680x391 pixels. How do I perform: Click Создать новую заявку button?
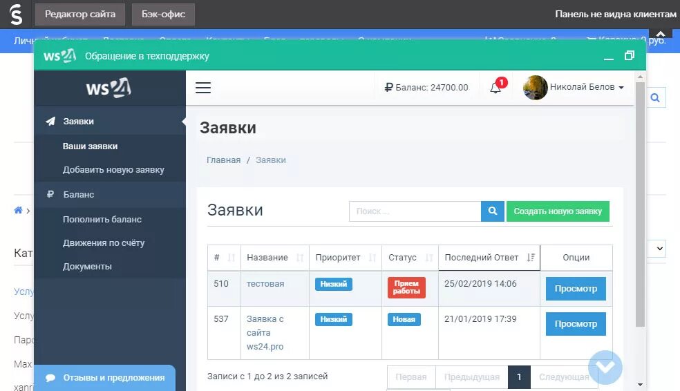tap(558, 211)
